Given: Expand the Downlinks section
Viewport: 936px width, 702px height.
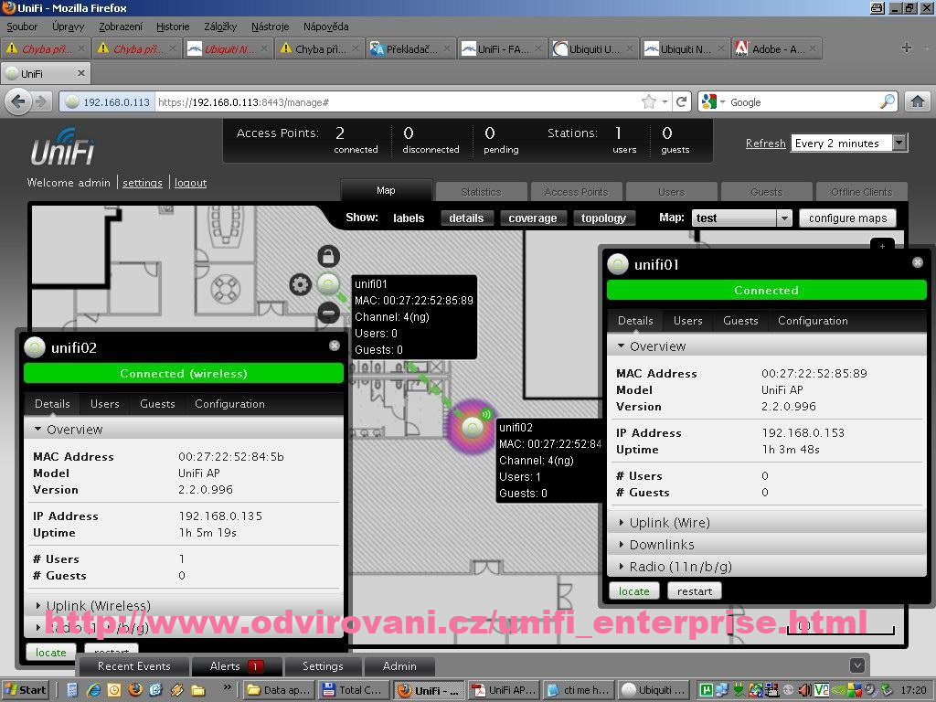Looking at the screenshot, I should click(x=767, y=545).
